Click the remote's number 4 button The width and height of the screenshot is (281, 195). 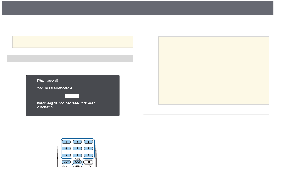(66, 149)
